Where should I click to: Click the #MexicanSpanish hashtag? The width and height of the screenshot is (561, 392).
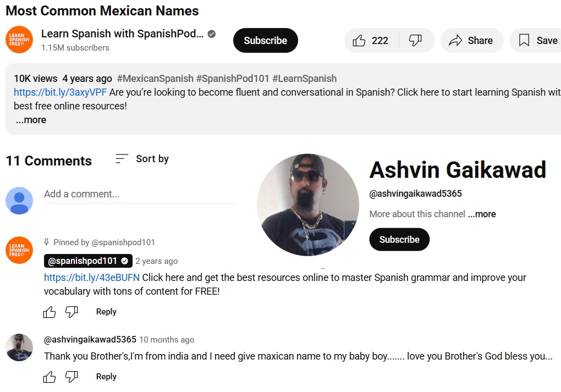pos(155,78)
